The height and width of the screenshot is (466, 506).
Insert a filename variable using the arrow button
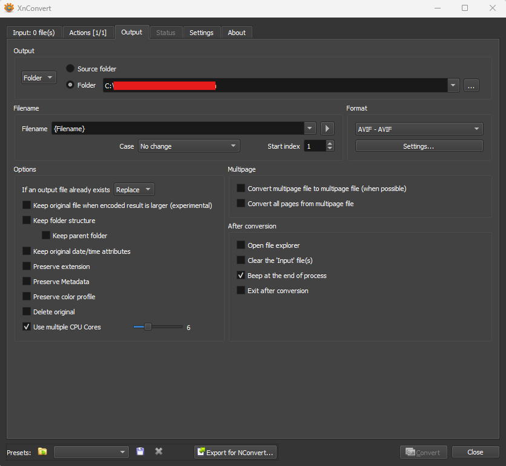point(327,128)
